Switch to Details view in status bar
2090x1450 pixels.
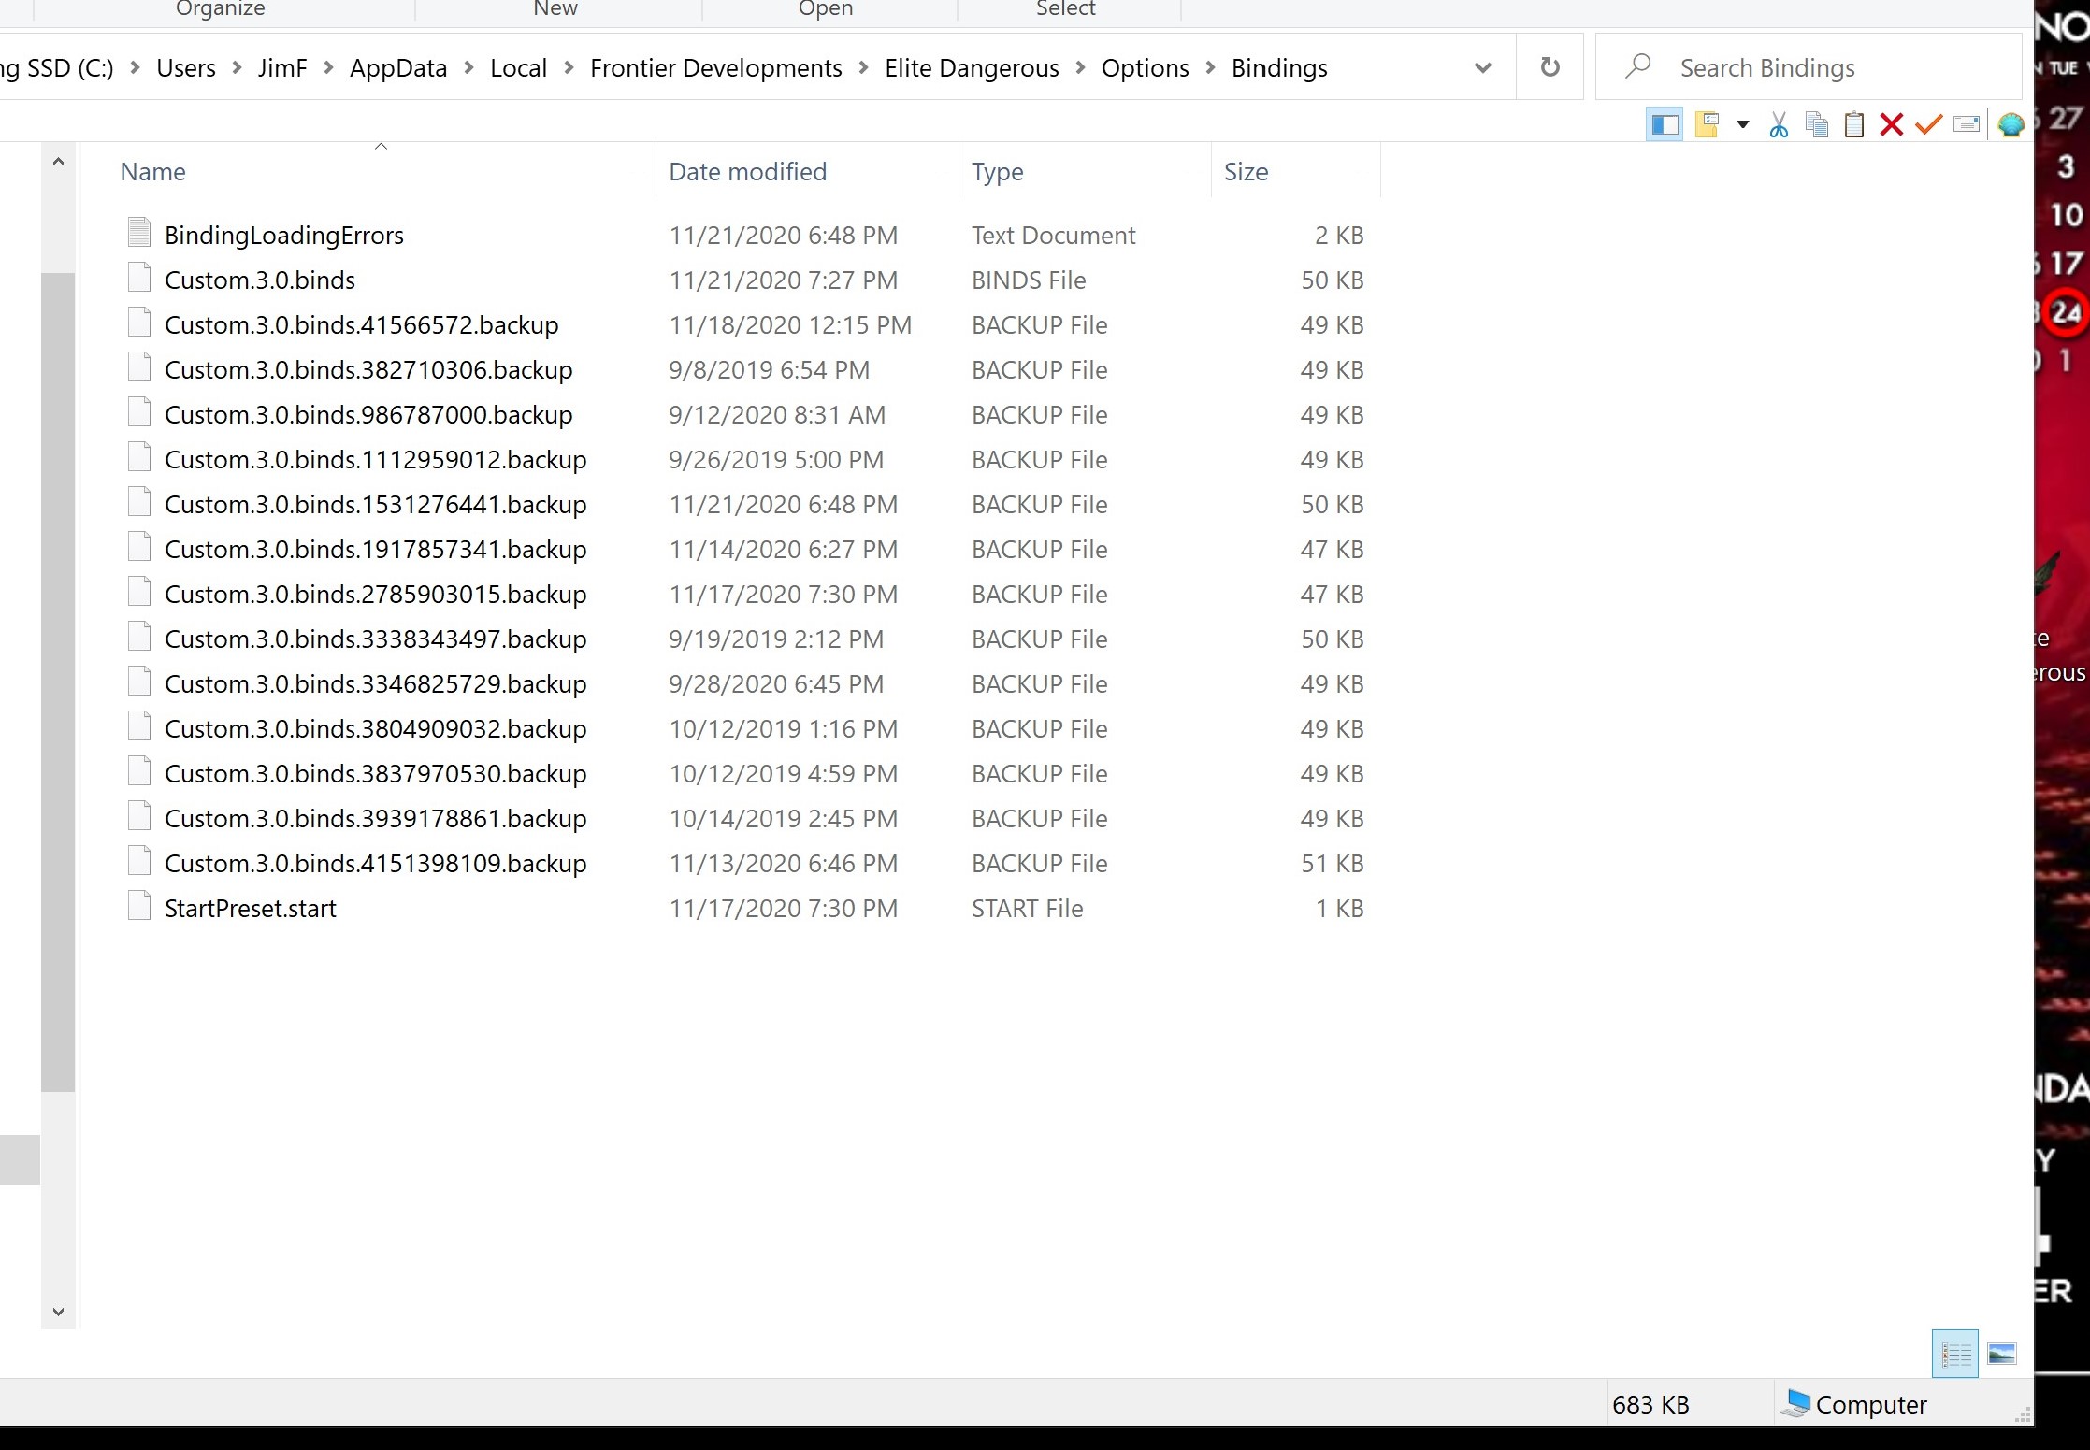pos(1955,1354)
